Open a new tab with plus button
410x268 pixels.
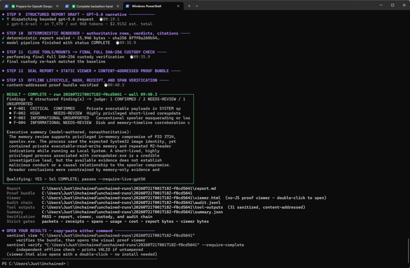[x=189, y=6]
